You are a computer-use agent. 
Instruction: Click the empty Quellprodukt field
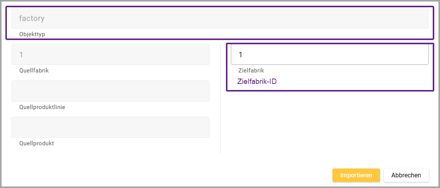pyautogui.click(x=110, y=127)
